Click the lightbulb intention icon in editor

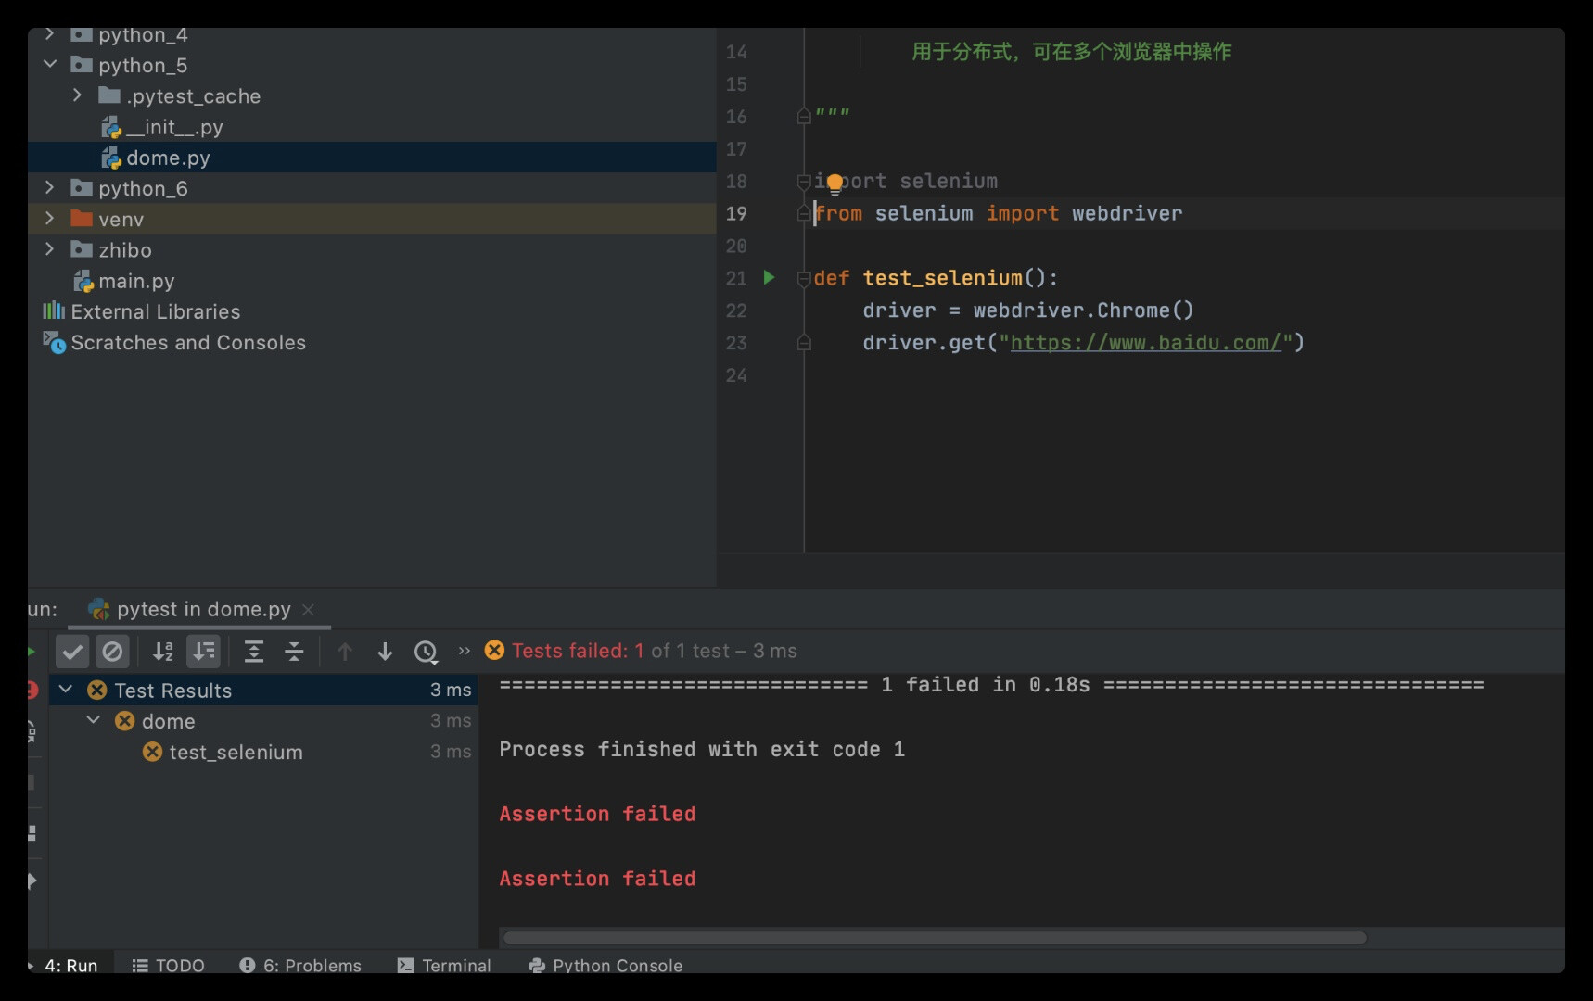pos(835,183)
